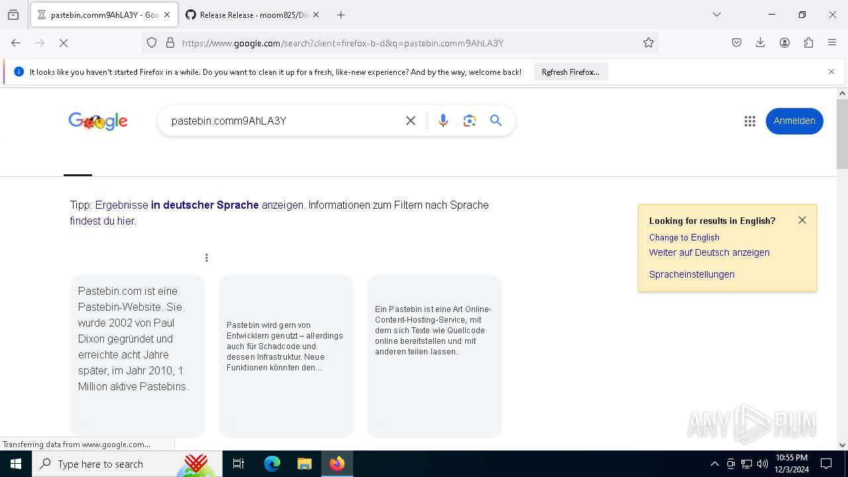848x477 pixels.
Task: Open the three-dot options above snippet cards
Action: [207, 258]
